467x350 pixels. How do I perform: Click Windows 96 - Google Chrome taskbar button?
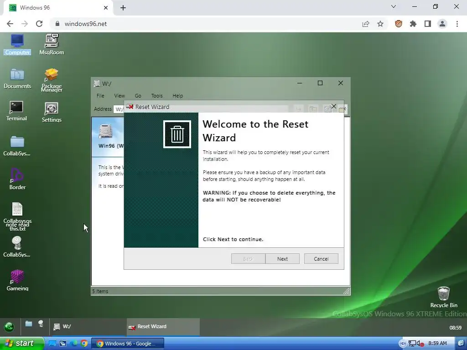[128, 344]
